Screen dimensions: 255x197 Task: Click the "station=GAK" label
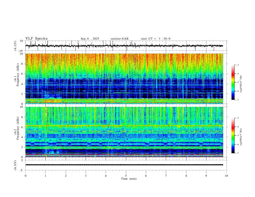click(119, 39)
